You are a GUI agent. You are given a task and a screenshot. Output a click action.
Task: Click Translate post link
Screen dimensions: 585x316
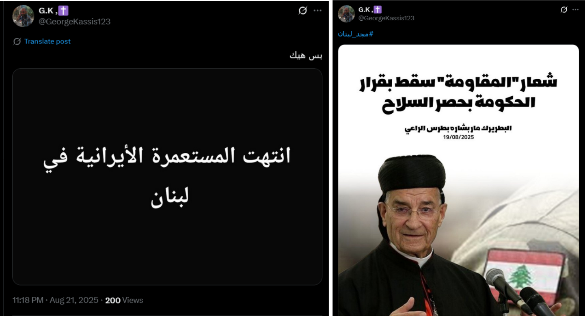coord(47,41)
